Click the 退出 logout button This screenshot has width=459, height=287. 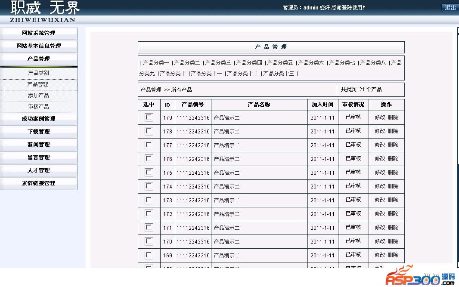pos(450,8)
